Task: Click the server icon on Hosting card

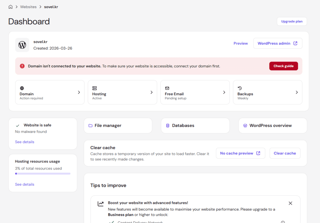Action: (94, 88)
